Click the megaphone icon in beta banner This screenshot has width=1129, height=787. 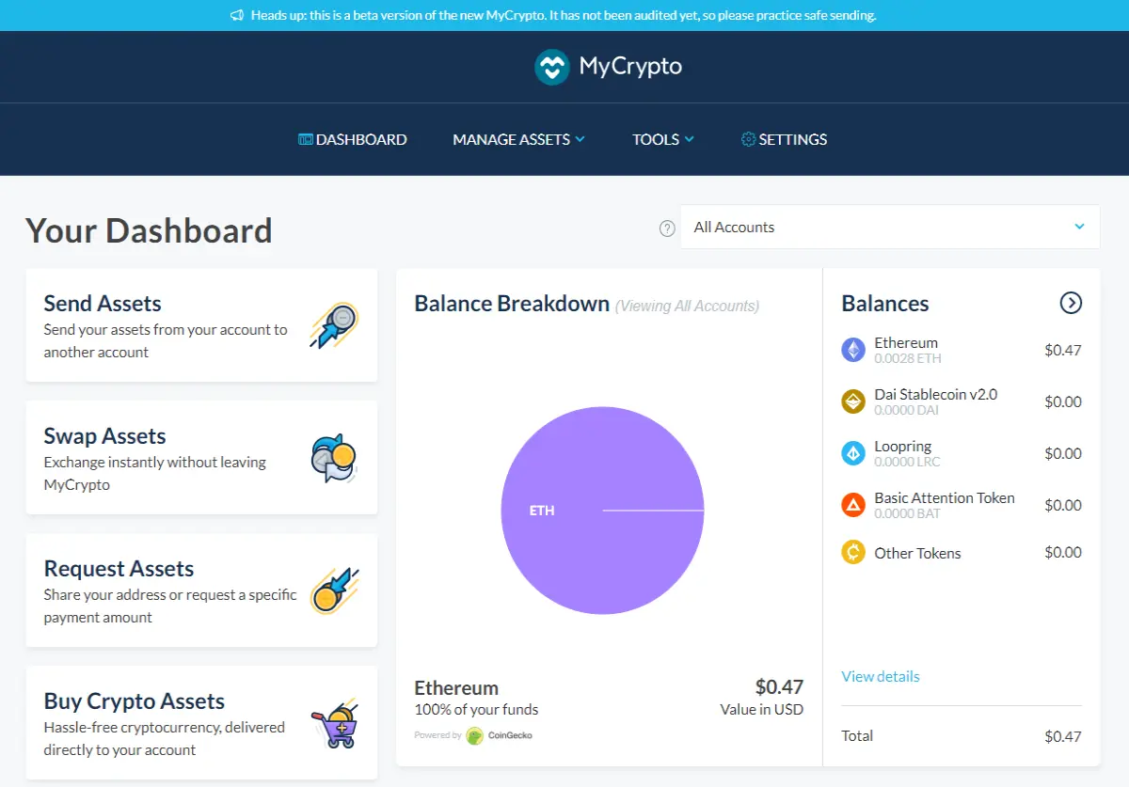coord(237,16)
